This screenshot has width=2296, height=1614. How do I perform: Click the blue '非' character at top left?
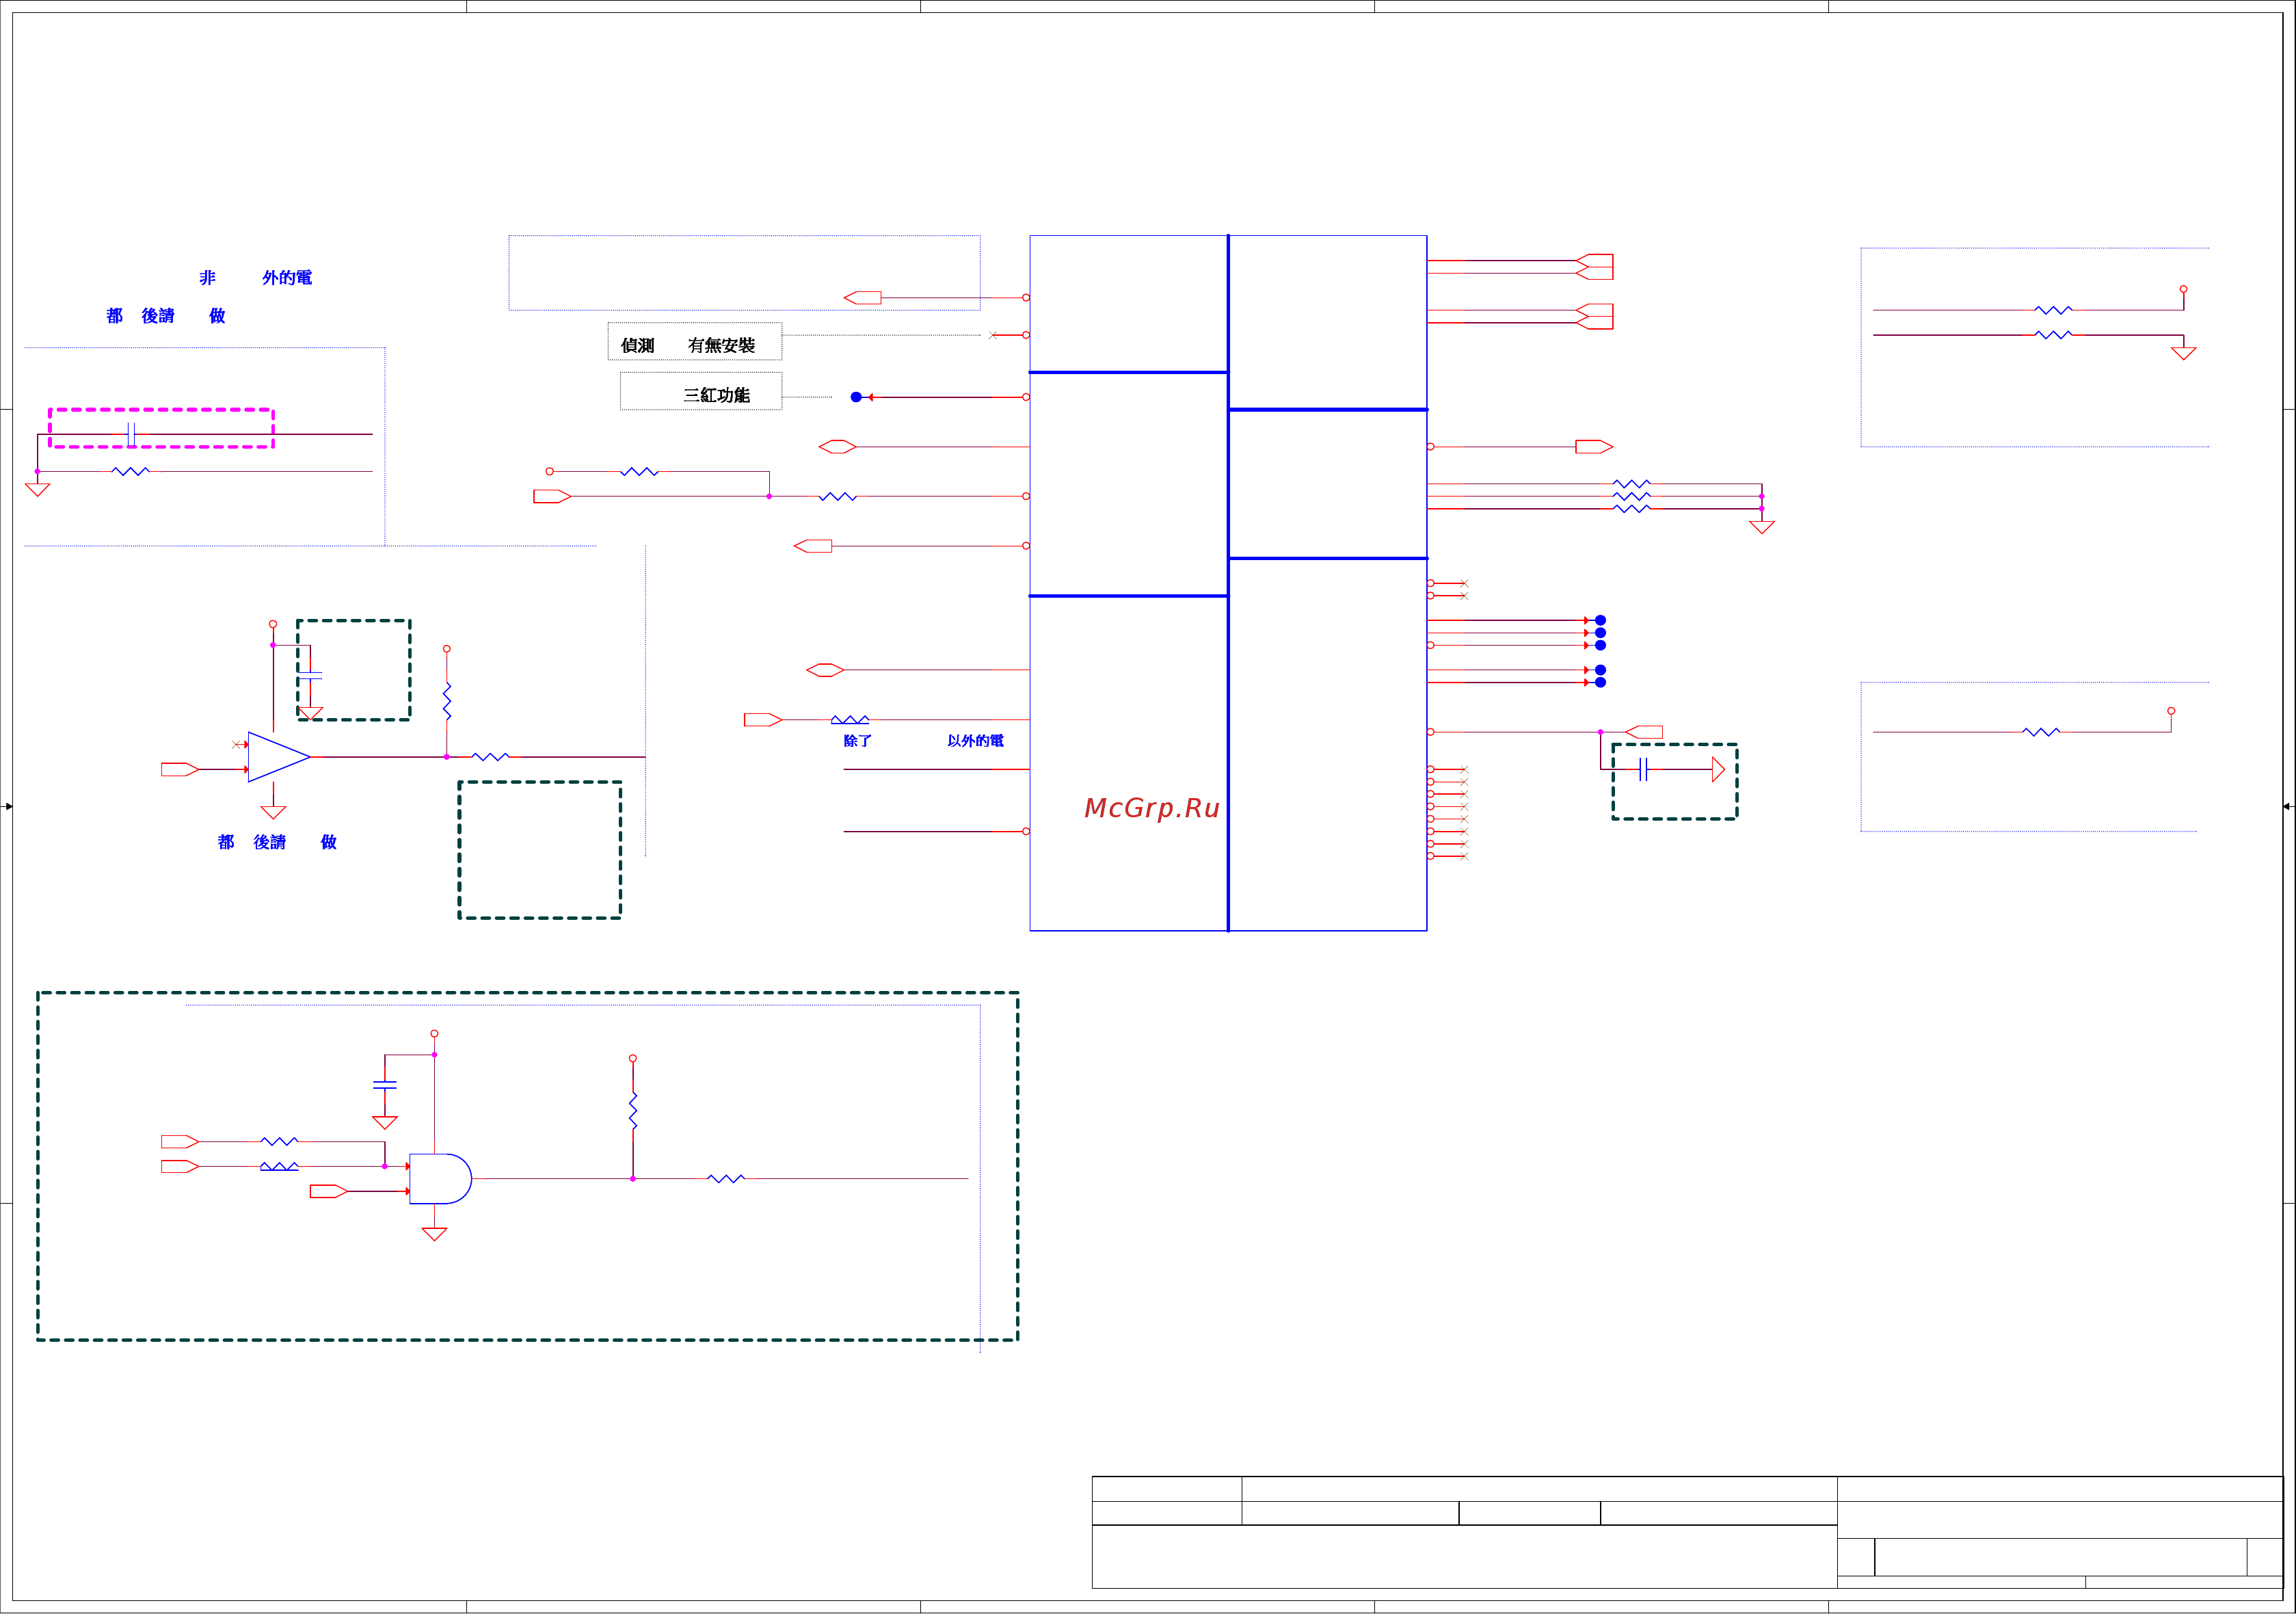tap(207, 278)
